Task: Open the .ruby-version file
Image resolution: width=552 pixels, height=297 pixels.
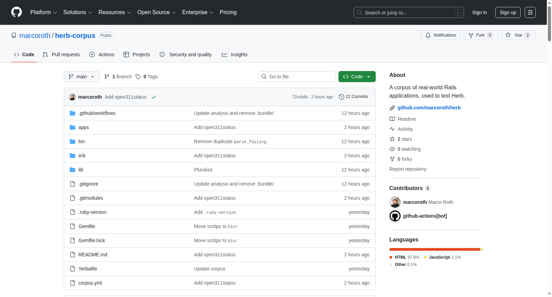Action: [92, 212]
